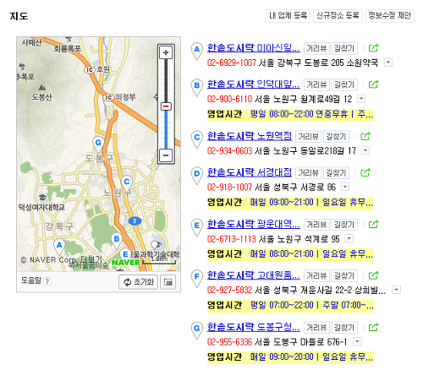Click share icon for result B
423x370 pixels.
(x=373, y=84)
